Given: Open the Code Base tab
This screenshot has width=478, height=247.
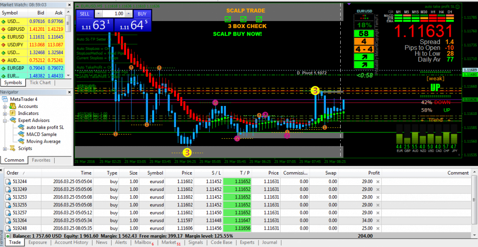Looking at the screenshot, I should tap(221, 242).
